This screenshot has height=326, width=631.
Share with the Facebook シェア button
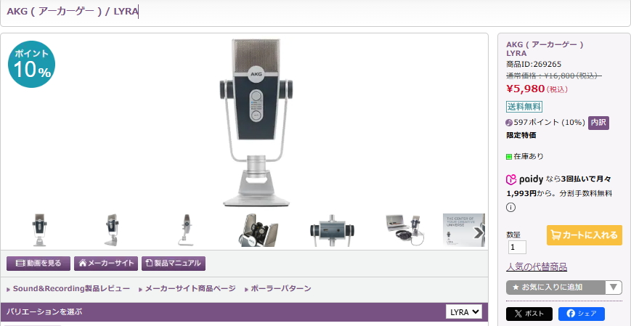coord(582,314)
